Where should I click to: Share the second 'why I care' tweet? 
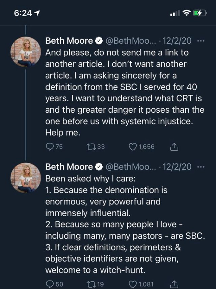[174, 284]
